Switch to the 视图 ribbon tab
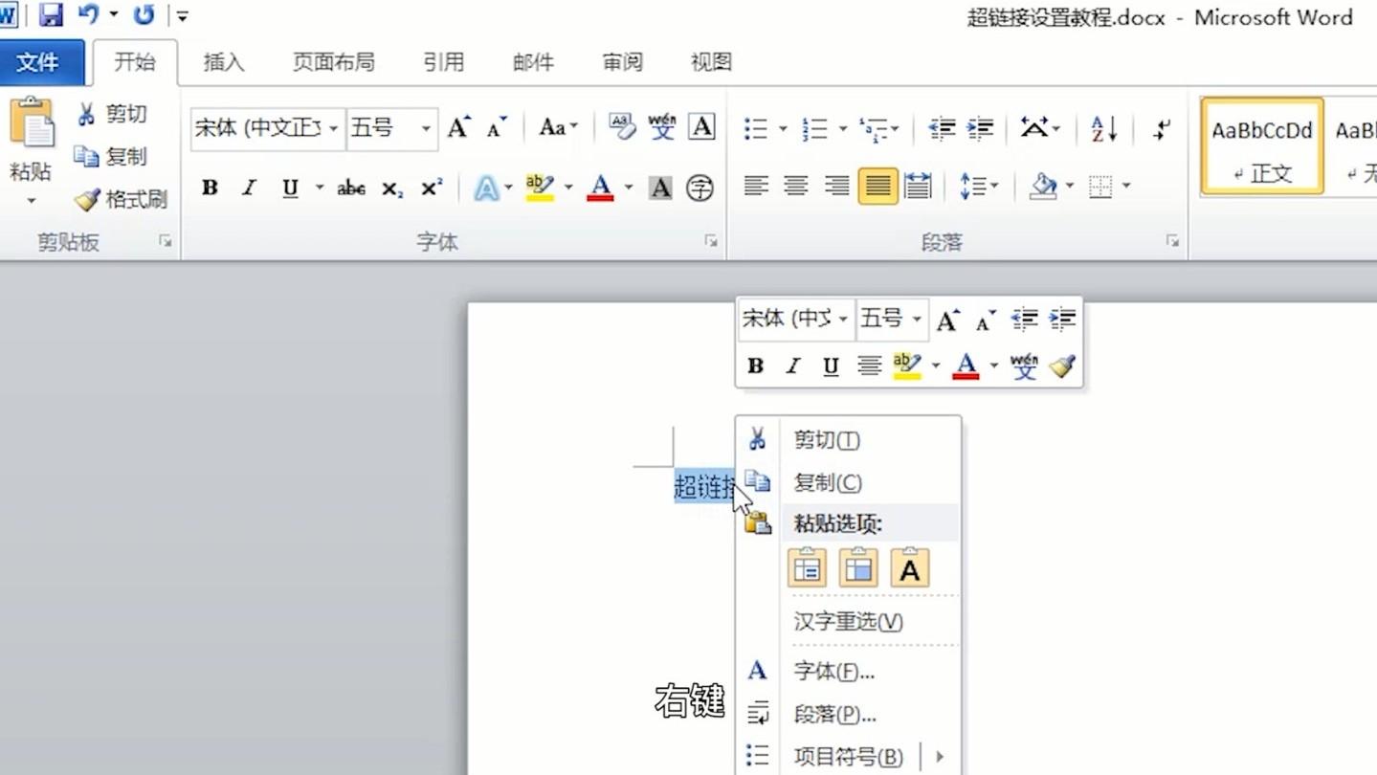 pyautogui.click(x=711, y=63)
